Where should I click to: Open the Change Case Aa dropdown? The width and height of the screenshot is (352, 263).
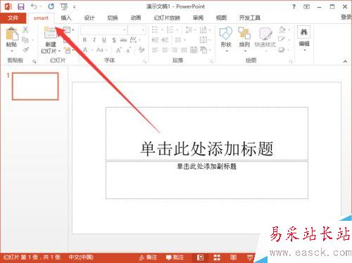101,50
